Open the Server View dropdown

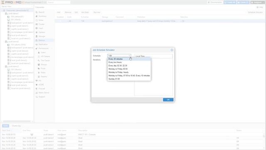pyautogui.click(x=17, y=7)
